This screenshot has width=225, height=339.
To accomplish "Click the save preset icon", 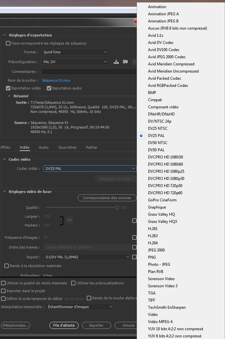I will click(x=116, y=62).
